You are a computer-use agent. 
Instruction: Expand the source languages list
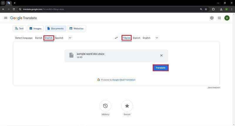(x=70, y=38)
